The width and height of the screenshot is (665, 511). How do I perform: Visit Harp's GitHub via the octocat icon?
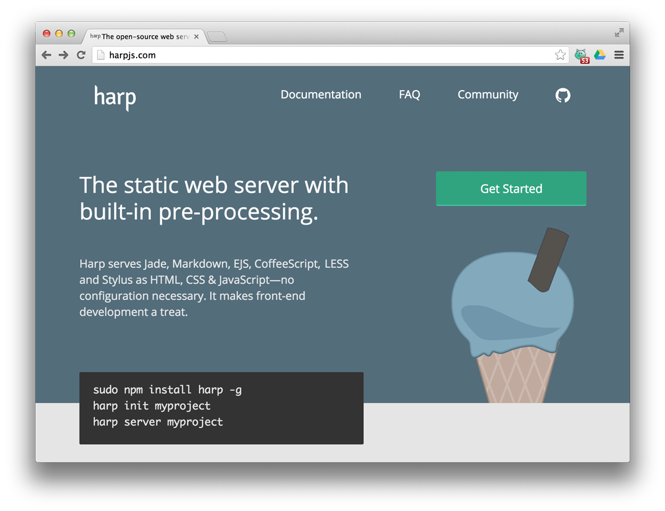click(562, 95)
